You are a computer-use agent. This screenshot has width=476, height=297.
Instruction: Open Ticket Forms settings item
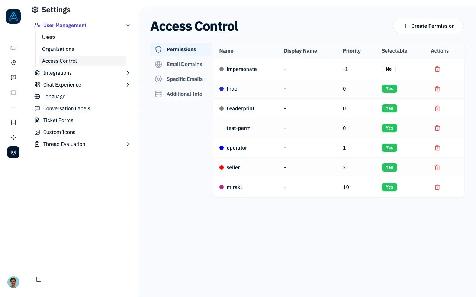click(x=82, y=120)
